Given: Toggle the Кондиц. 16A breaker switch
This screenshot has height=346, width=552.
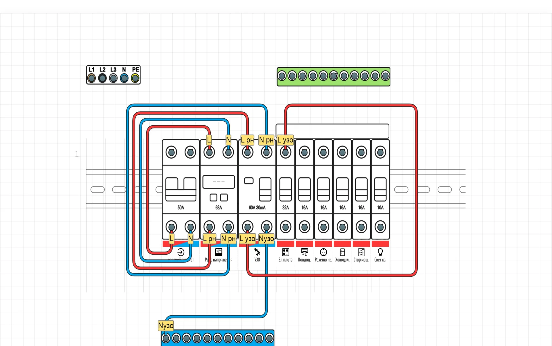Looking at the screenshot, I should [x=304, y=189].
